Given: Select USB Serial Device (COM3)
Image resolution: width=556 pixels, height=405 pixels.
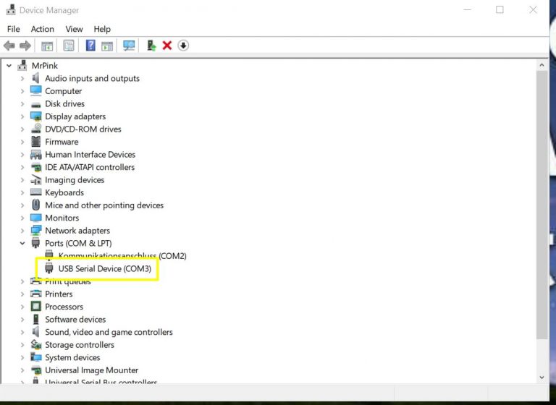Looking at the screenshot, I should (x=104, y=268).
